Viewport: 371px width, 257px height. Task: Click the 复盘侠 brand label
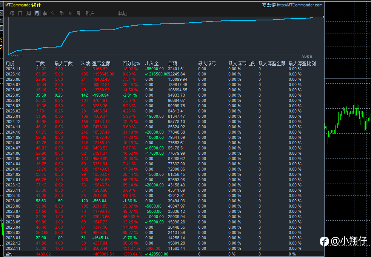click(x=269, y=5)
